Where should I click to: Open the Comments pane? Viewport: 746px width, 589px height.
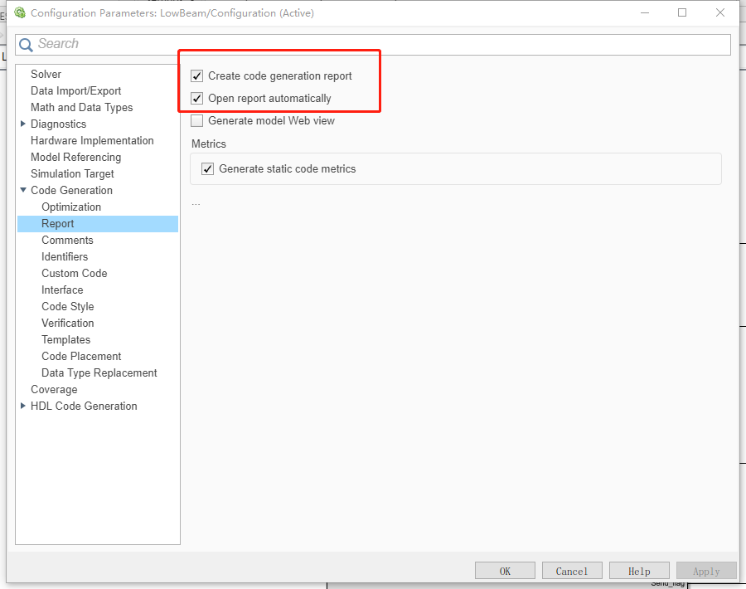[x=67, y=241]
